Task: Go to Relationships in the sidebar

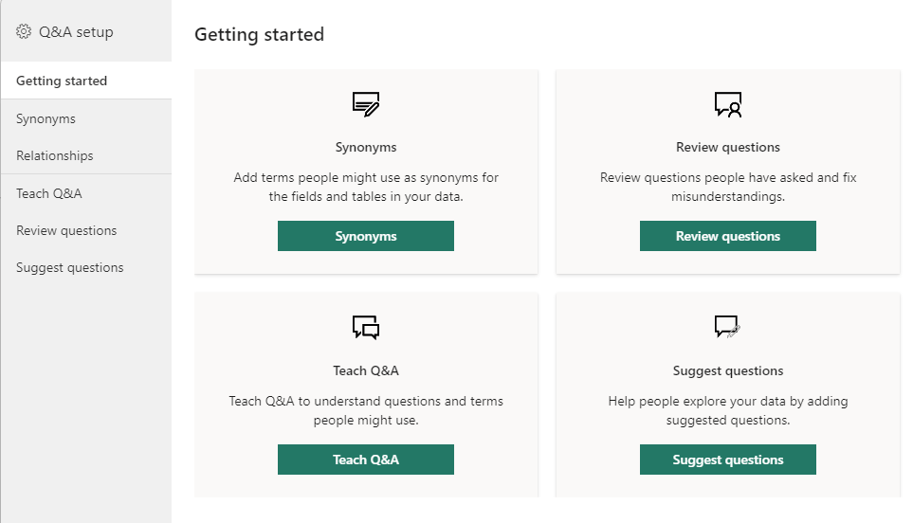Action: point(55,156)
